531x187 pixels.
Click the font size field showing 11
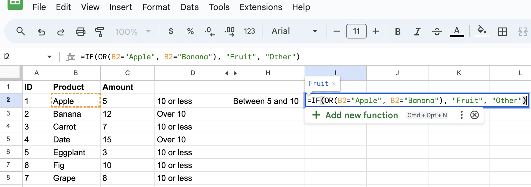[356, 31]
